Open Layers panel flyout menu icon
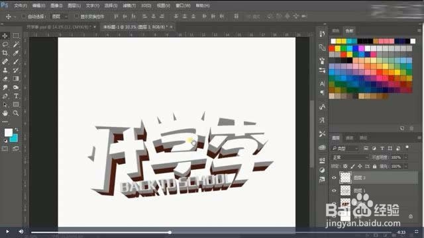This screenshot has width=424, height=238. 419,138
